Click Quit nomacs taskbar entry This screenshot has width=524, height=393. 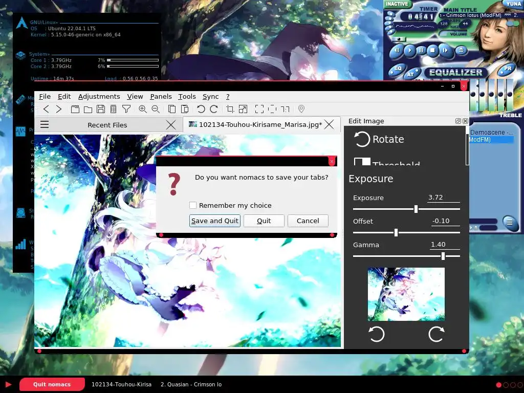click(52, 384)
